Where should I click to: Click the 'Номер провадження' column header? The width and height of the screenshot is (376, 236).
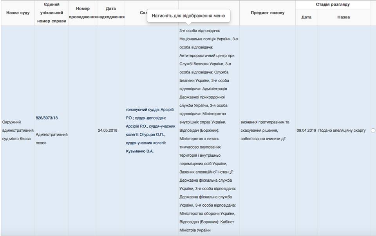click(x=83, y=13)
